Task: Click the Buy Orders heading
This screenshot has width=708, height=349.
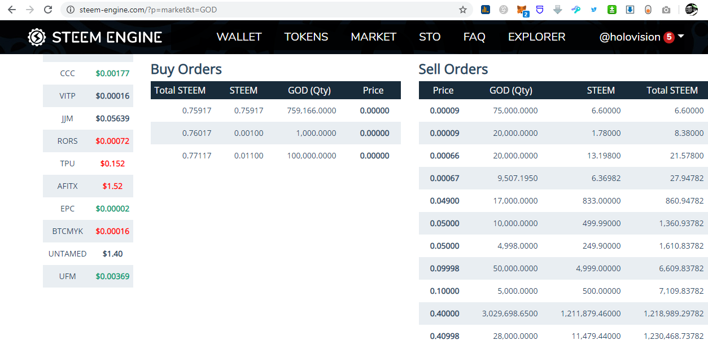Action: coord(186,69)
